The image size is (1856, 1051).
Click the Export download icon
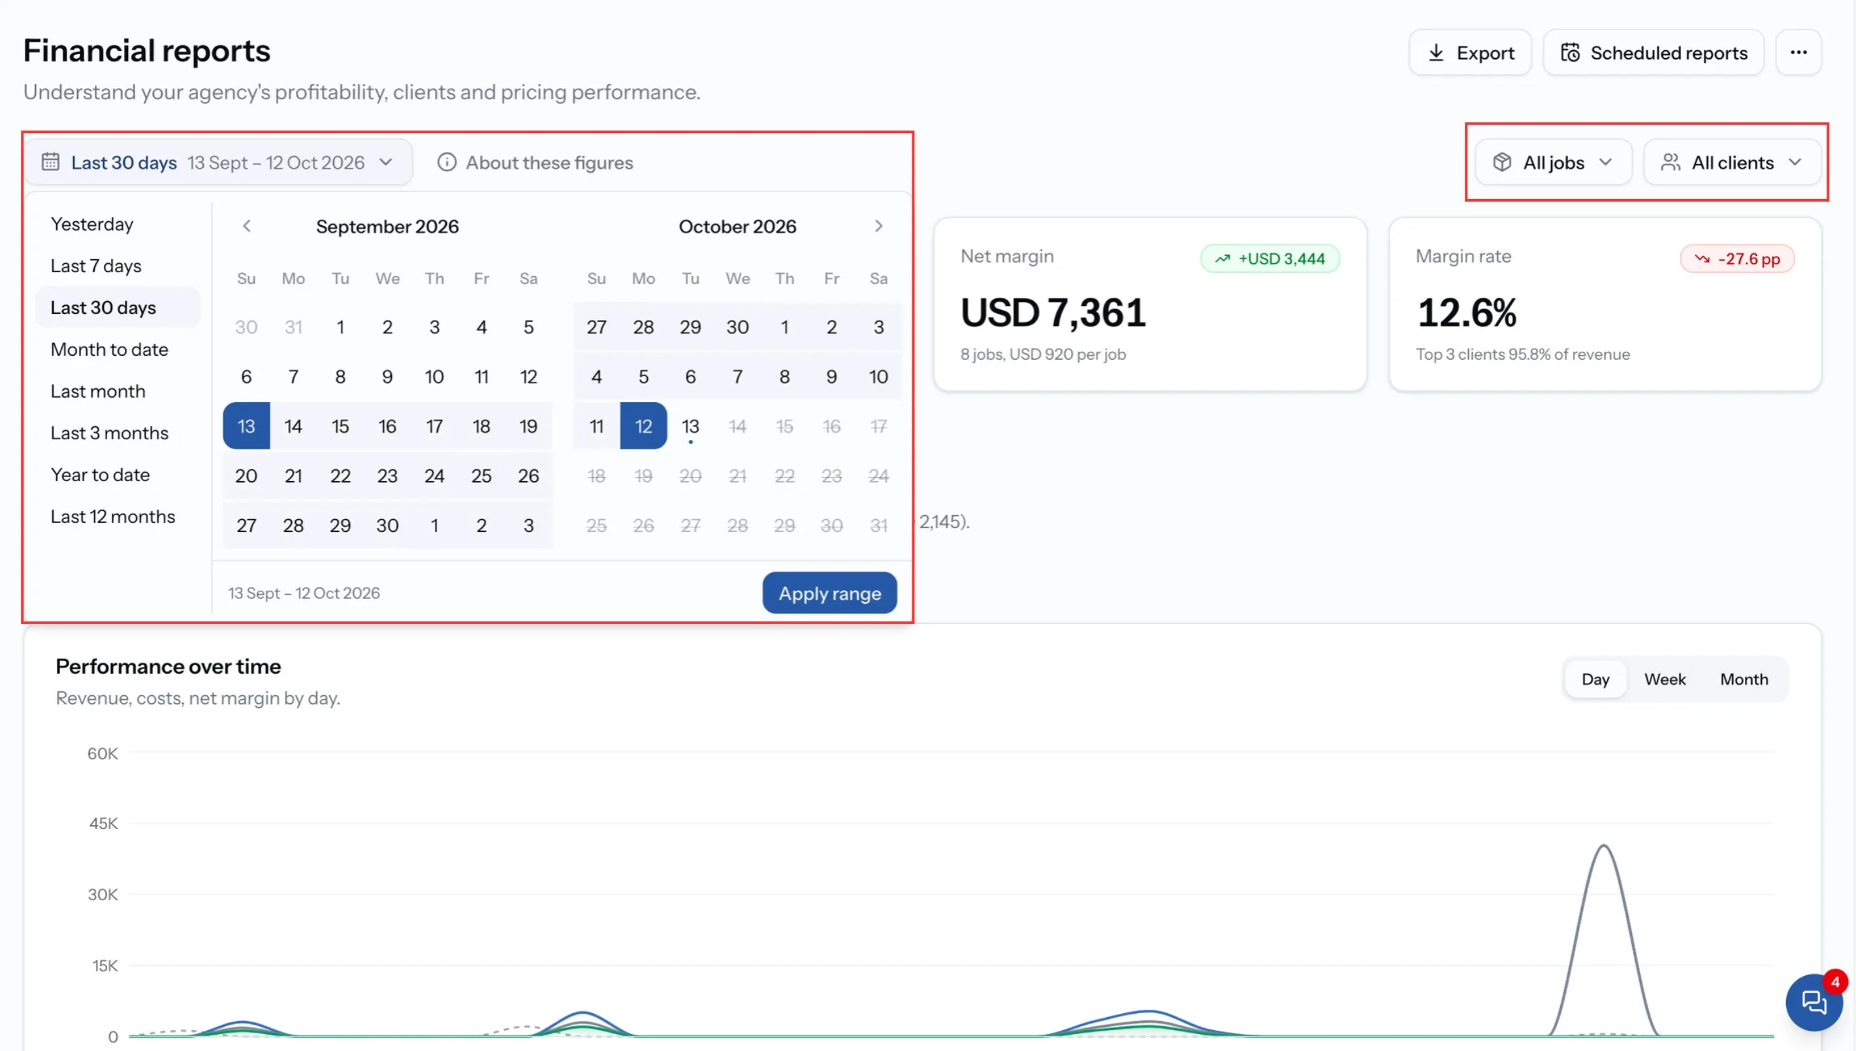pos(1436,53)
